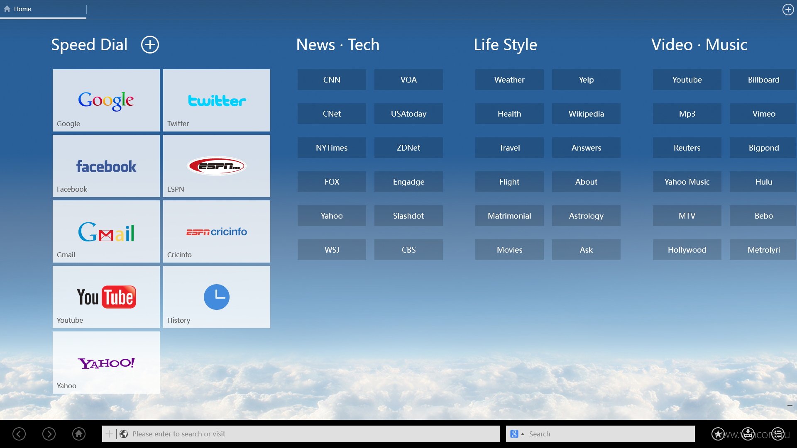Open the Cricinfo speed dial tile
797x448 pixels.
click(x=217, y=231)
